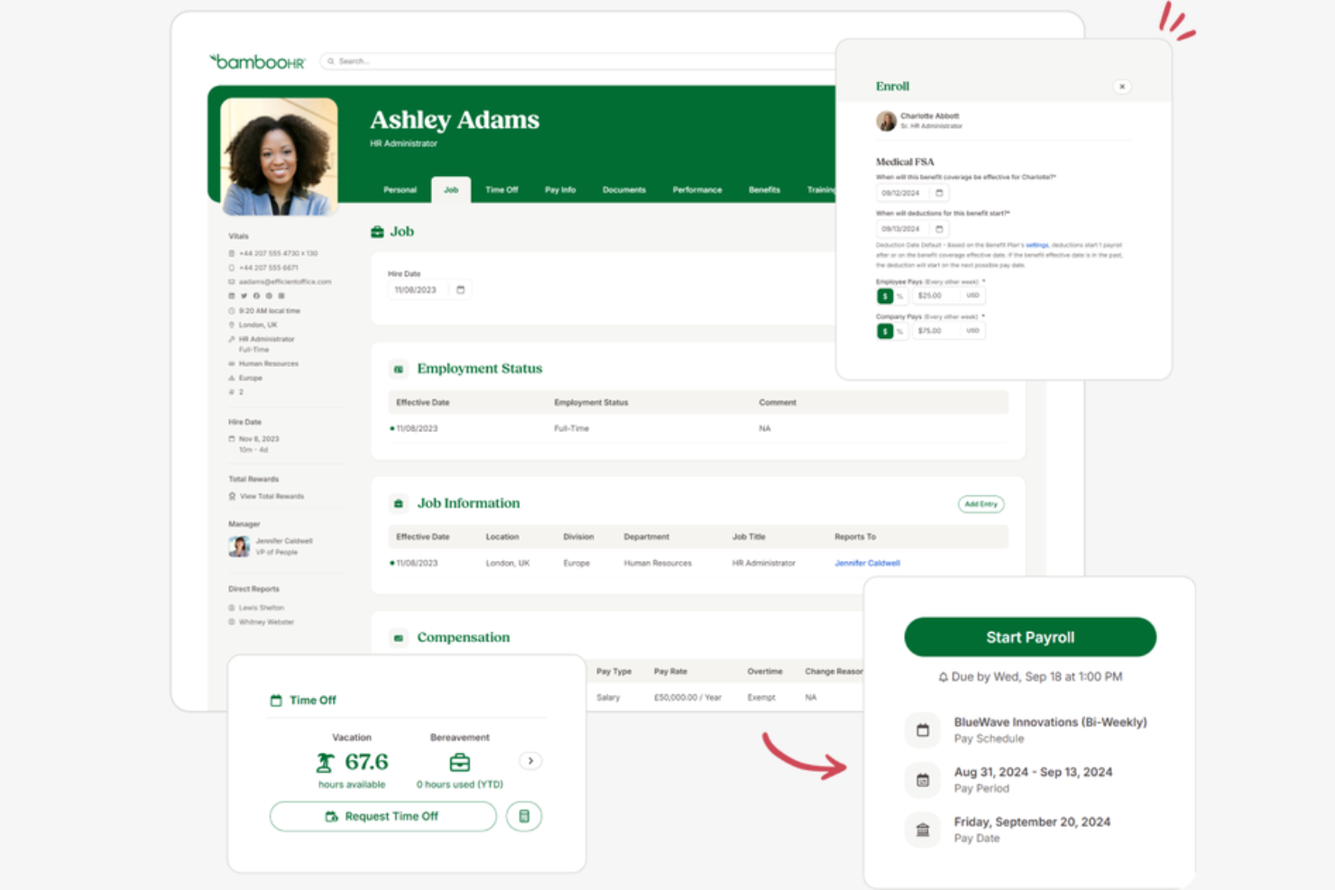Image resolution: width=1335 pixels, height=890 pixels.
Task: Switch Company Pays to percentage mode
Action: pyautogui.click(x=899, y=330)
